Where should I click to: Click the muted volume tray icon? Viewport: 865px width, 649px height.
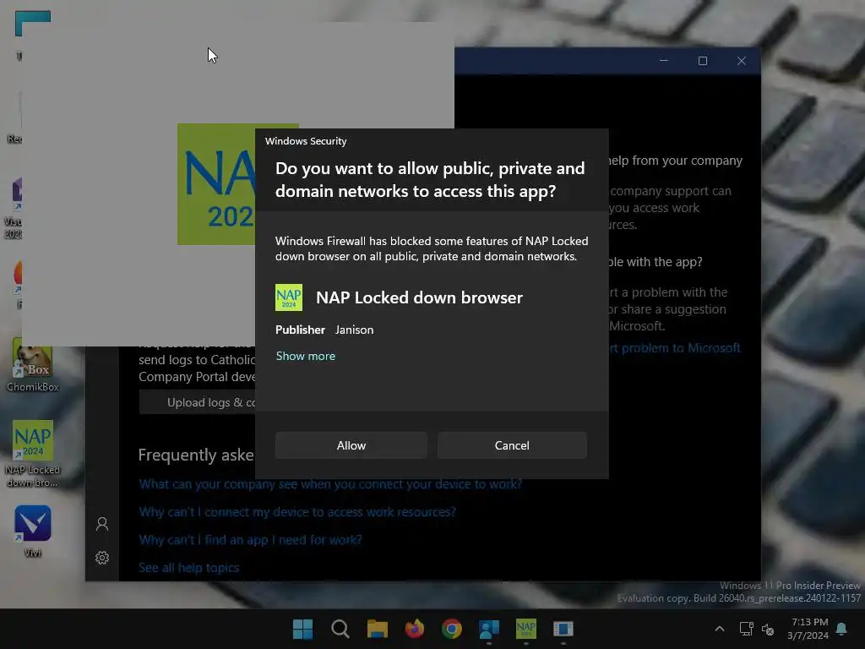click(768, 629)
